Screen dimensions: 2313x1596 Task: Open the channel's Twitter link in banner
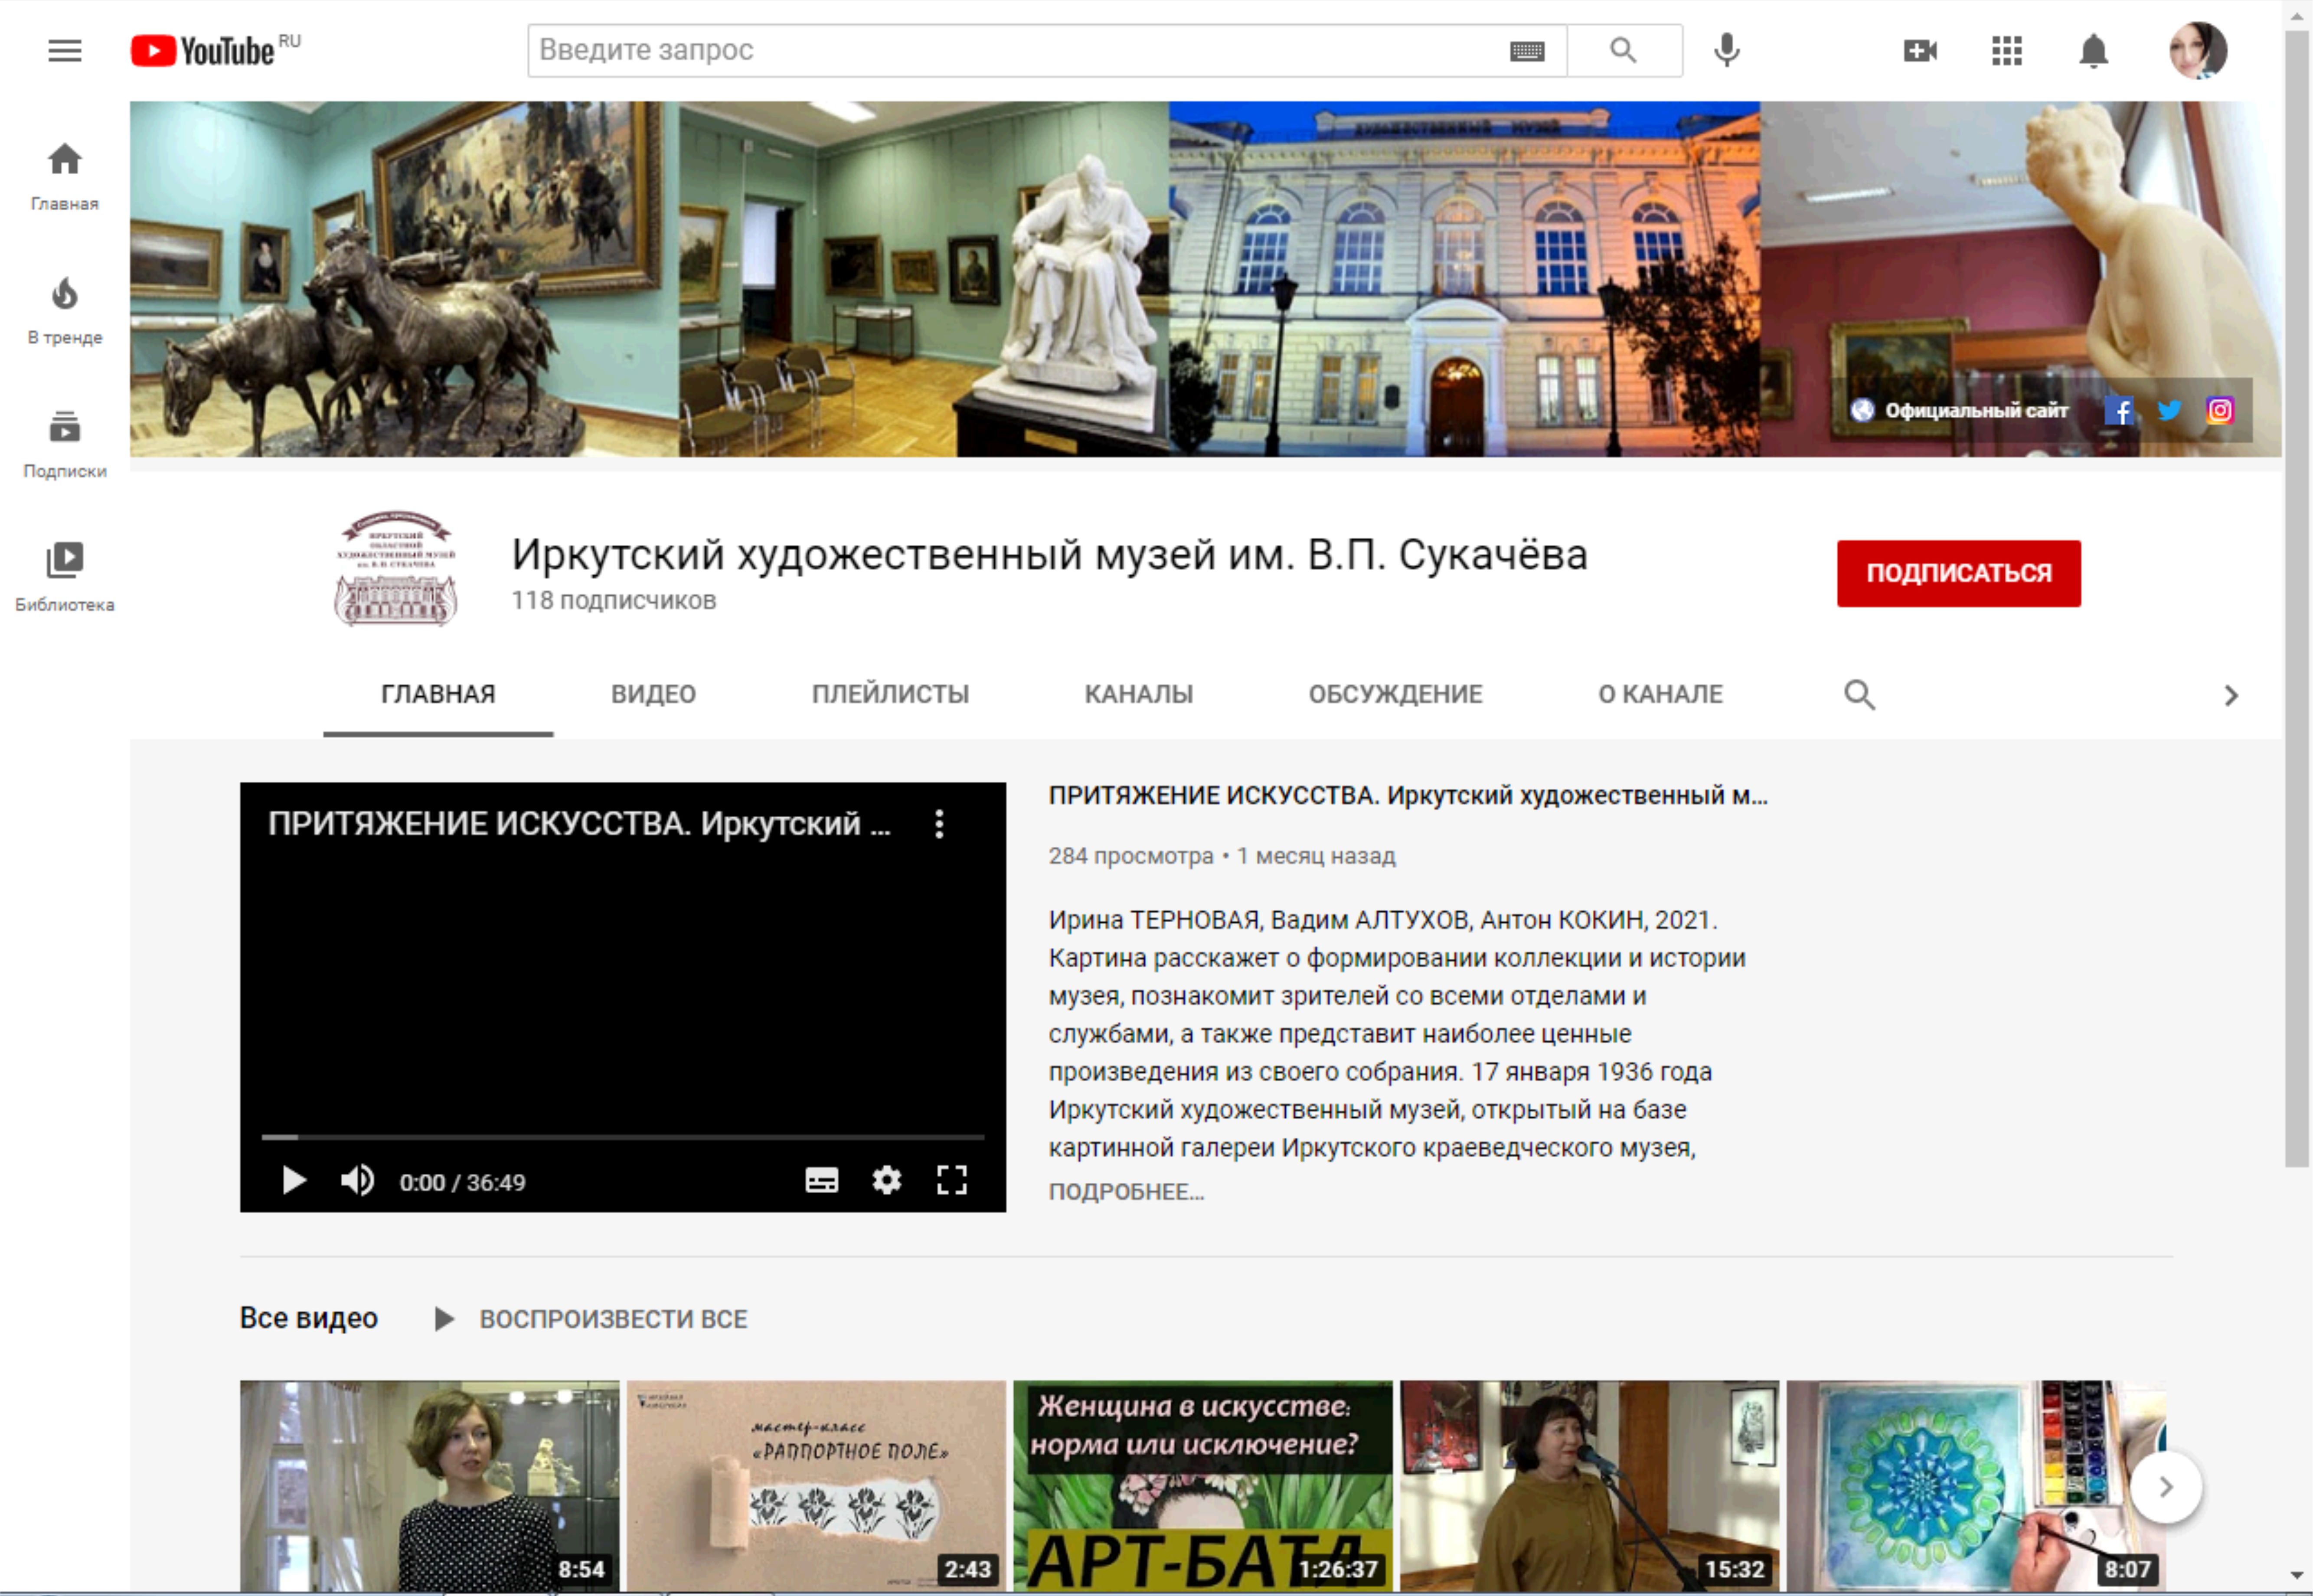(2169, 410)
